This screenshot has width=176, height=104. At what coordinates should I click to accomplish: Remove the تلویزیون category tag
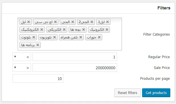pyautogui.click(x=54, y=37)
